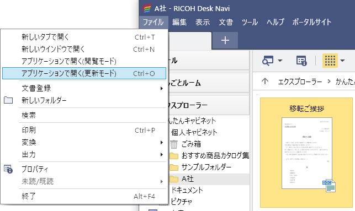
Task: Click the folder icon for サンプルフォルダー
Action: [174, 167]
